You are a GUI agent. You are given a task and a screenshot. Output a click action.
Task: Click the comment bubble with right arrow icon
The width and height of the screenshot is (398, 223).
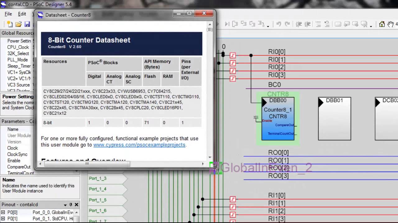[355, 24]
